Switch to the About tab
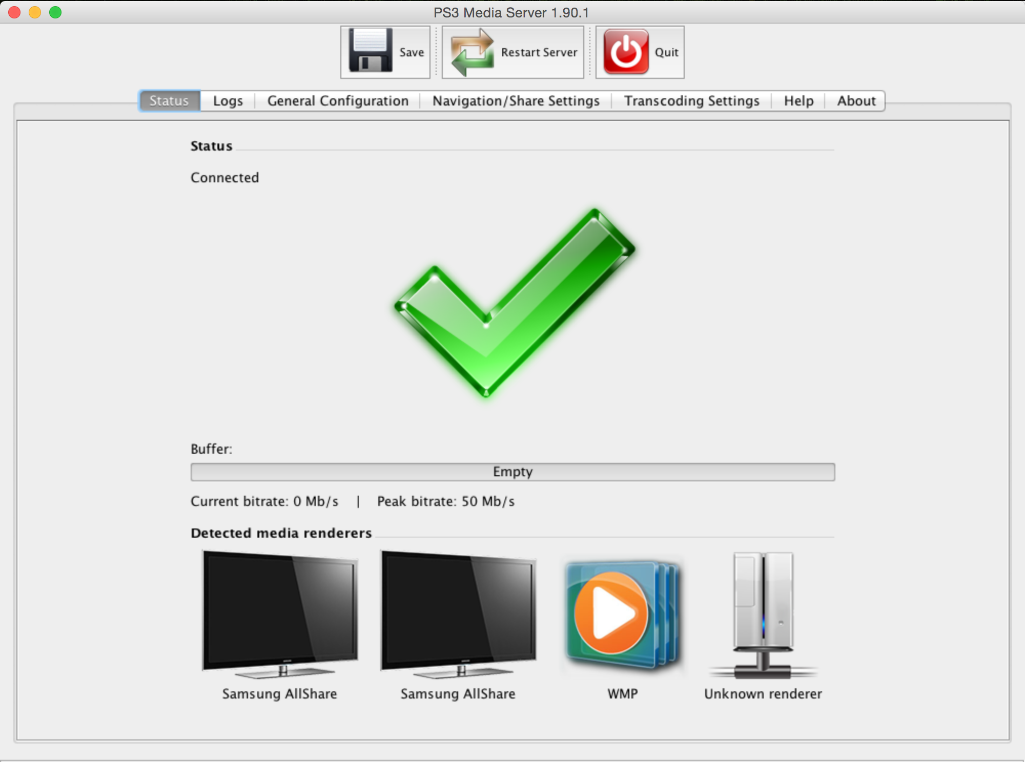The height and width of the screenshot is (762, 1025). [856, 101]
